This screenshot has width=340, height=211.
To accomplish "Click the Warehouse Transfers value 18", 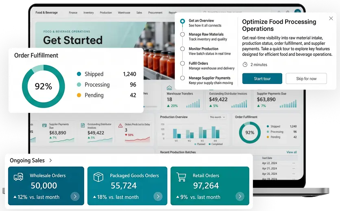I will [x=169, y=99].
